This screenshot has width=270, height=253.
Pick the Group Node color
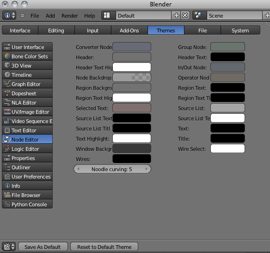227,47
